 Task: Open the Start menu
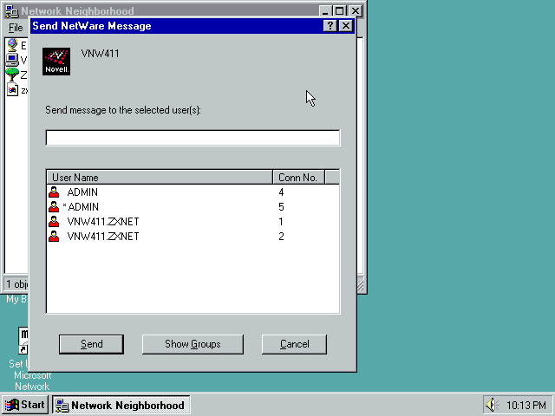[x=25, y=405]
